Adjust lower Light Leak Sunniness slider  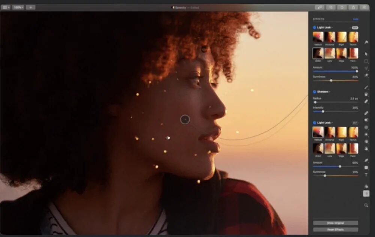point(336,176)
